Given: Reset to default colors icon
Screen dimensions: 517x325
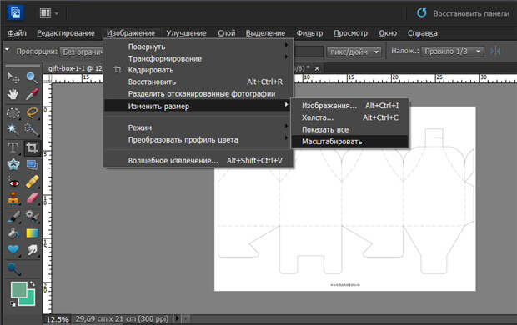Looking at the screenshot, I should [x=13, y=303].
